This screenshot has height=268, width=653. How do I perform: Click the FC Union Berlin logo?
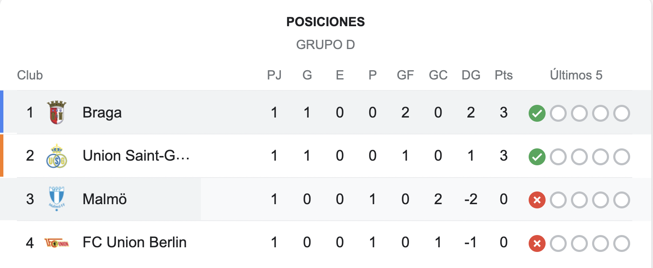(57, 243)
